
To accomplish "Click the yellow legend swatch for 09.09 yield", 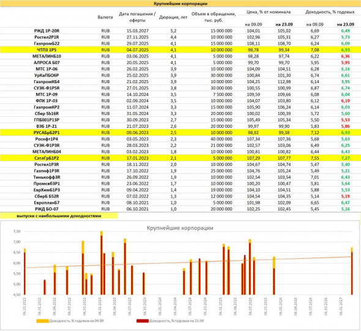I will tap(43, 321).
